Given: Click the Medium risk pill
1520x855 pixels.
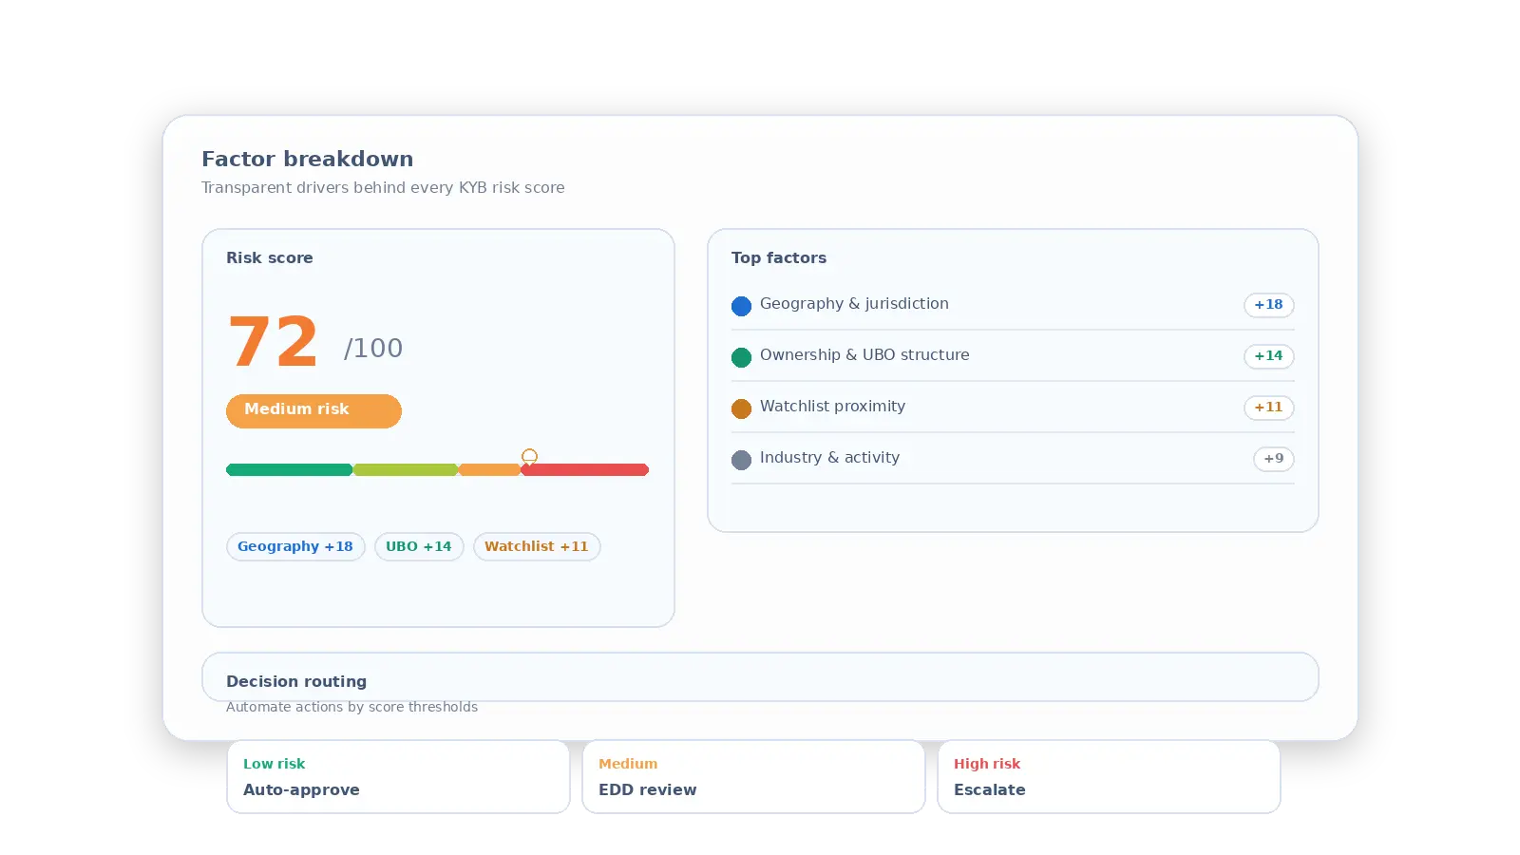Looking at the screenshot, I should [313, 410].
